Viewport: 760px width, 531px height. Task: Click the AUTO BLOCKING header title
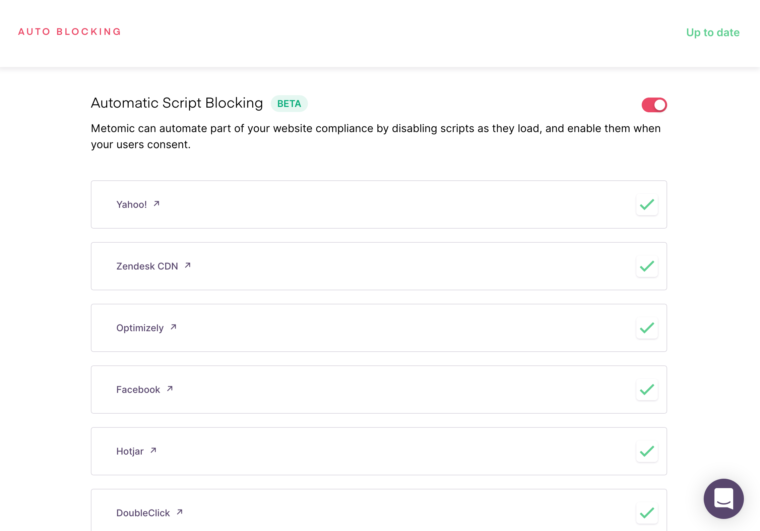coord(69,32)
